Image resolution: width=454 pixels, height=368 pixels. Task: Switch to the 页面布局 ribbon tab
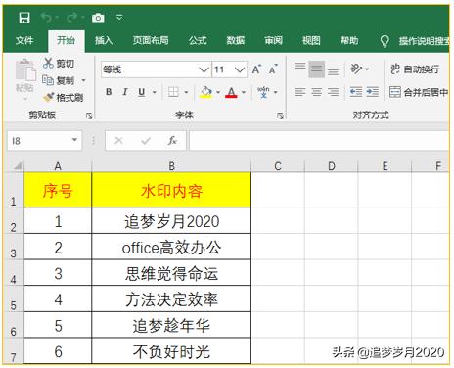pyautogui.click(x=151, y=40)
